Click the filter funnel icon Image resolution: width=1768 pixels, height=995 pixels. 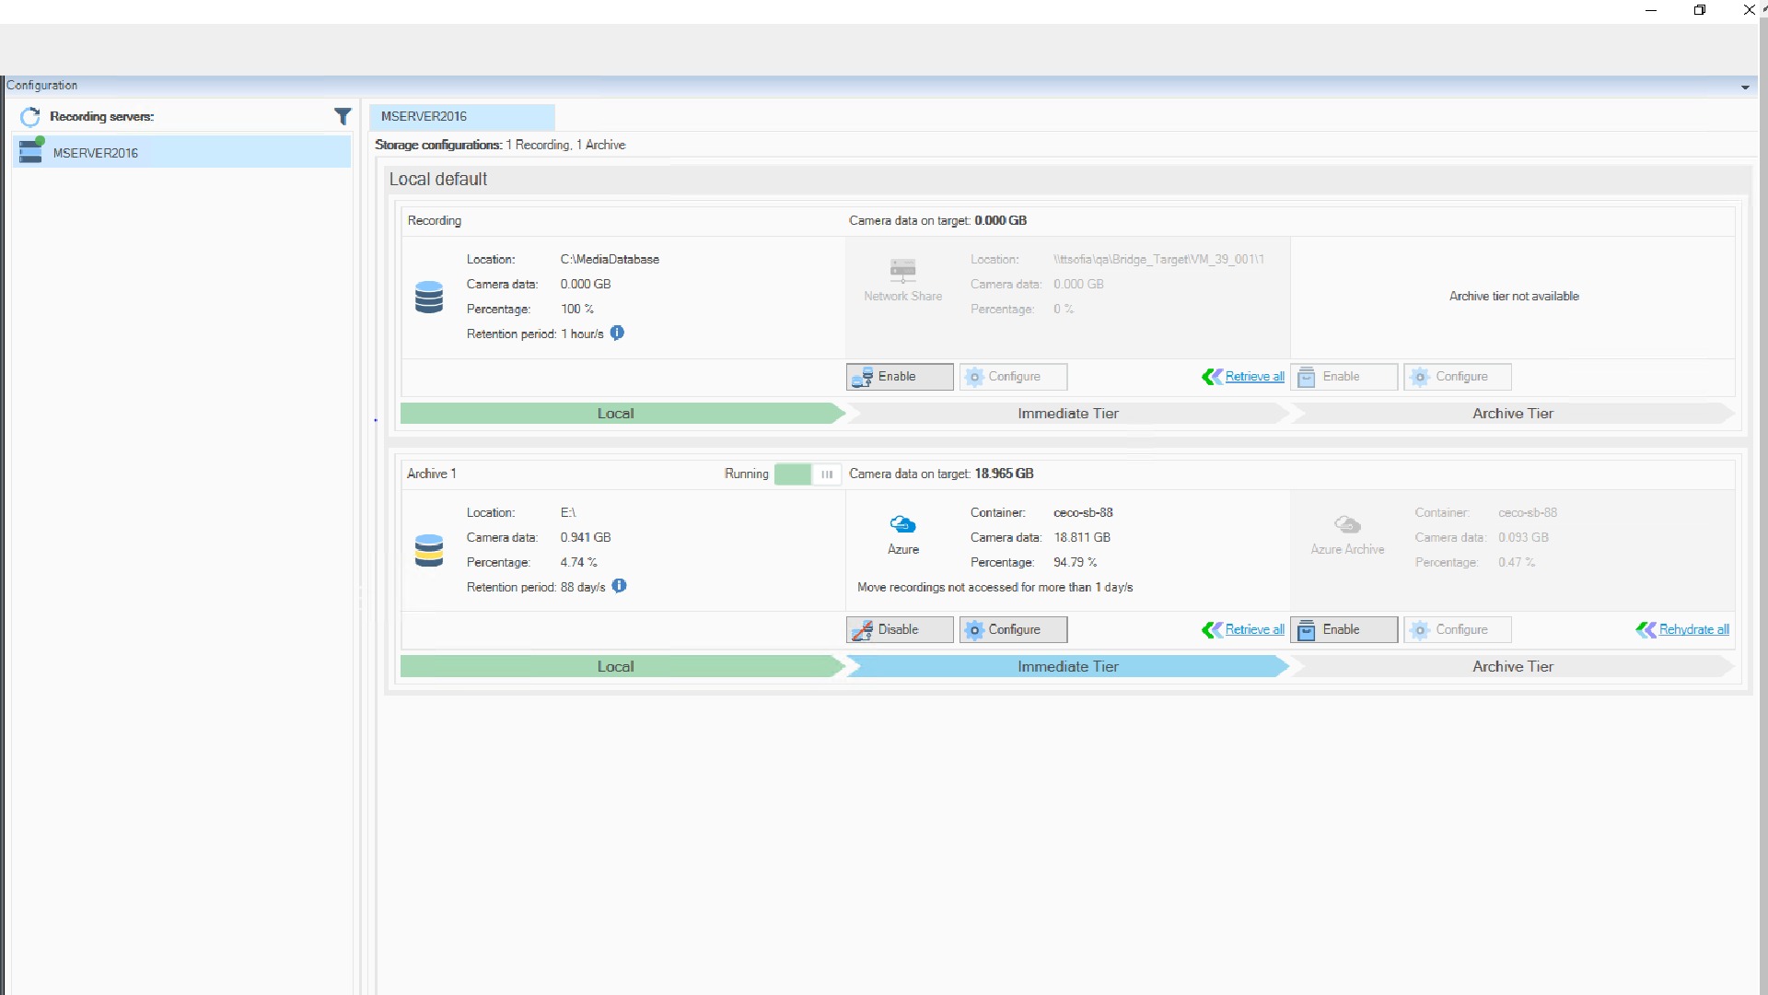click(343, 117)
